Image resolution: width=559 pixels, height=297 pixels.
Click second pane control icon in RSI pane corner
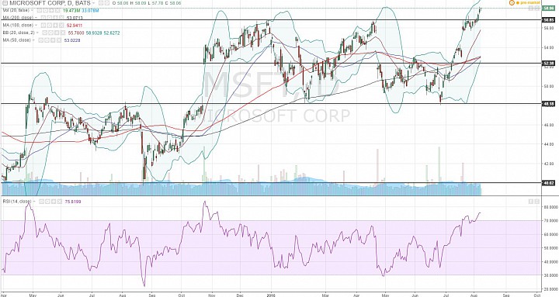pyautogui.click(x=537, y=202)
